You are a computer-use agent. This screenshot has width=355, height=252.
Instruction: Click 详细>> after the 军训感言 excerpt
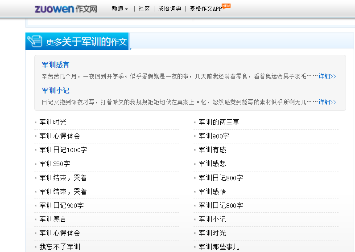[x=327, y=76]
